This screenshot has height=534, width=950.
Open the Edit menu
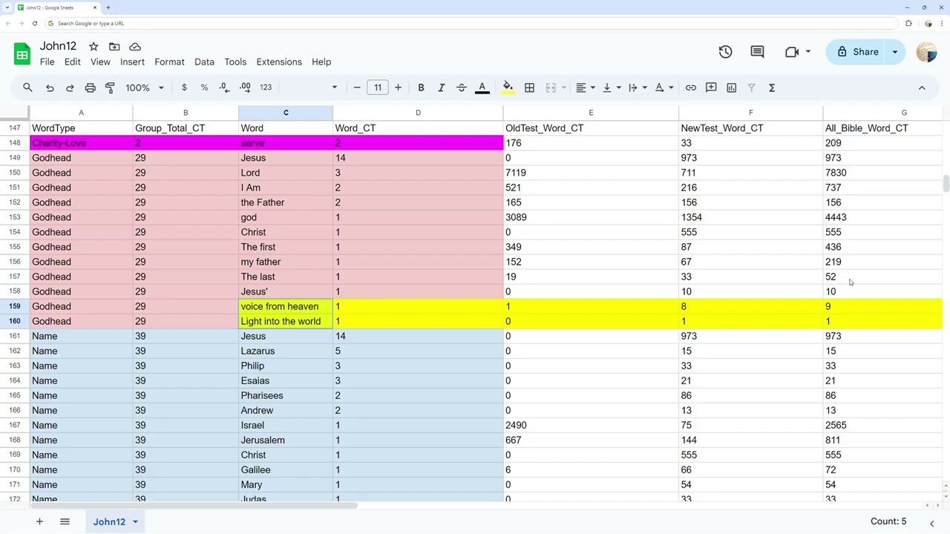pos(72,62)
